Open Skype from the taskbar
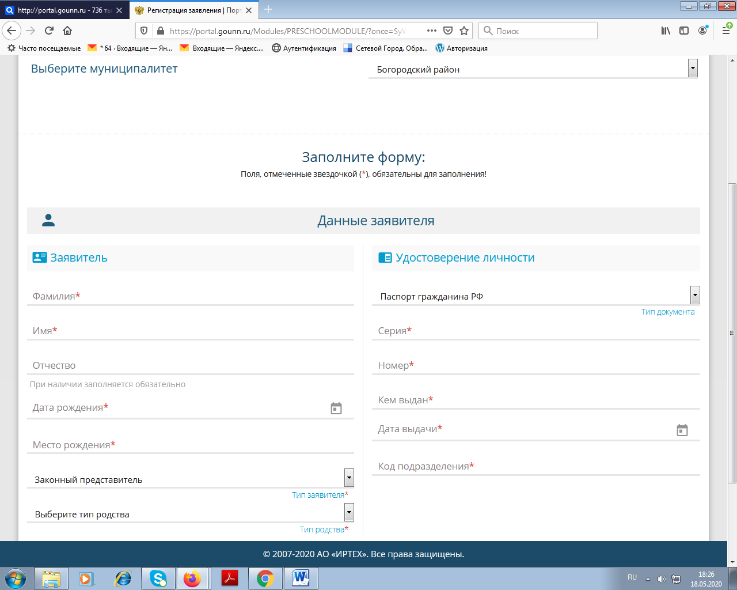This screenshot has width=737, height=590. pyautogui.click(x=158, y=578)
